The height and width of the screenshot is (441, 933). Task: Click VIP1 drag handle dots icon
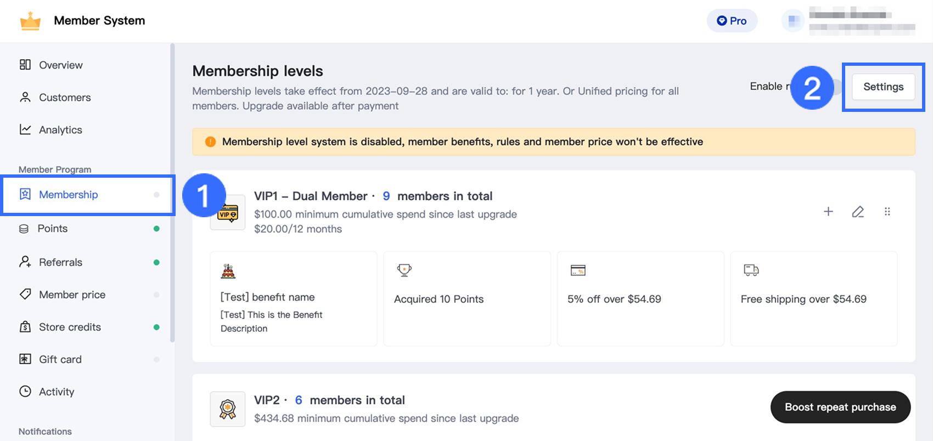coord(887,212)
